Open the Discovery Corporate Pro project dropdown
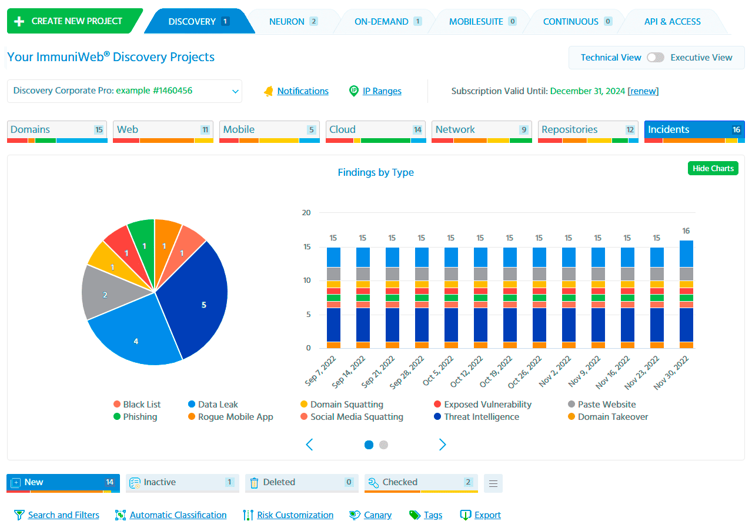This screenshot has height=531, width=752. tap(125, 91)
